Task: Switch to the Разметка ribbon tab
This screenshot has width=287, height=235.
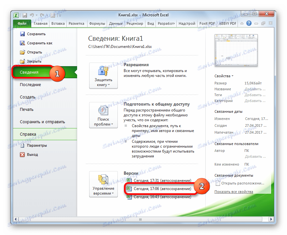Action: click(x=76, y=23)
